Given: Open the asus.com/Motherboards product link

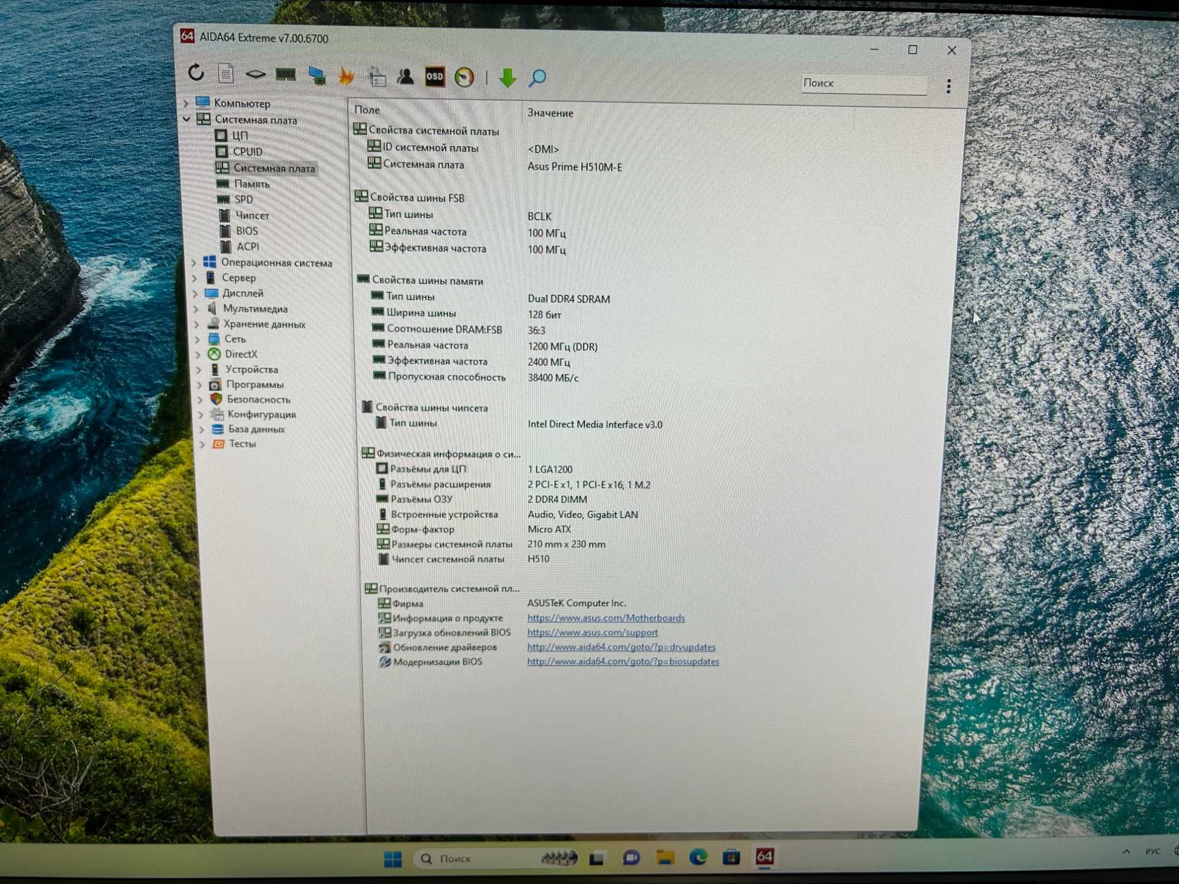Looking at the screenshot, I should click(x=606, y=618).
